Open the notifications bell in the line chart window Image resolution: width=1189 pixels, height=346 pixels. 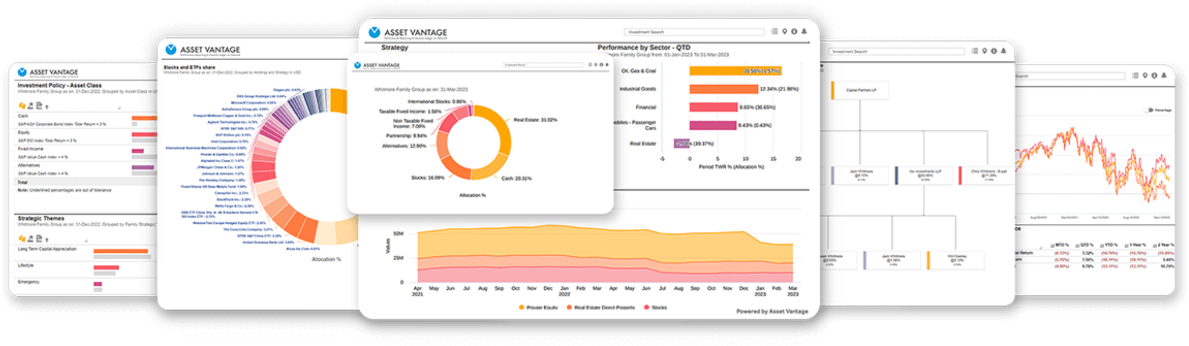point(1164,76)
